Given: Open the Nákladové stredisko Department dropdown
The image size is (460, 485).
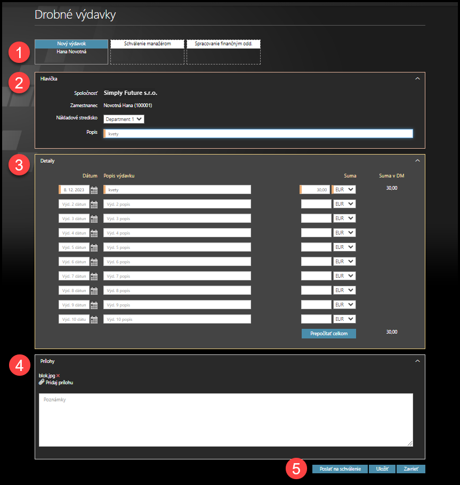Looking at the screenshot, I should pos(124,119).
